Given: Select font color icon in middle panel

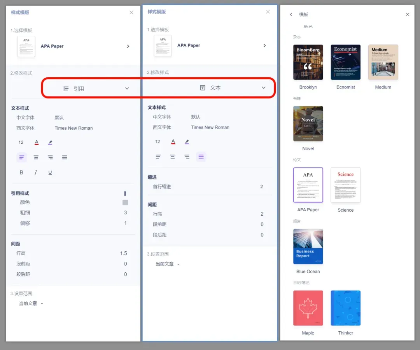Looking at the screenshot, I should point(173,141).
